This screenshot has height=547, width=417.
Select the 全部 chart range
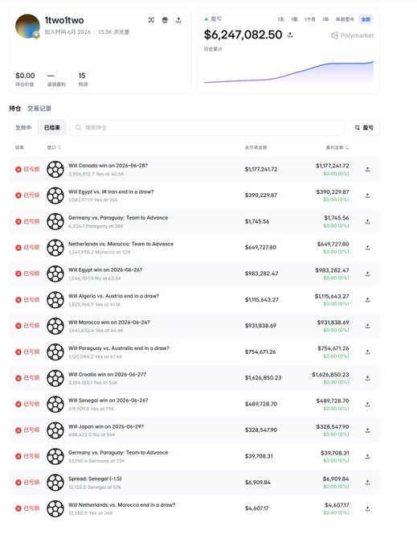[x=366, y=19]
